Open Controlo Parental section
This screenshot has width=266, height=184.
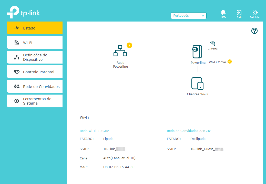(35, 72)
